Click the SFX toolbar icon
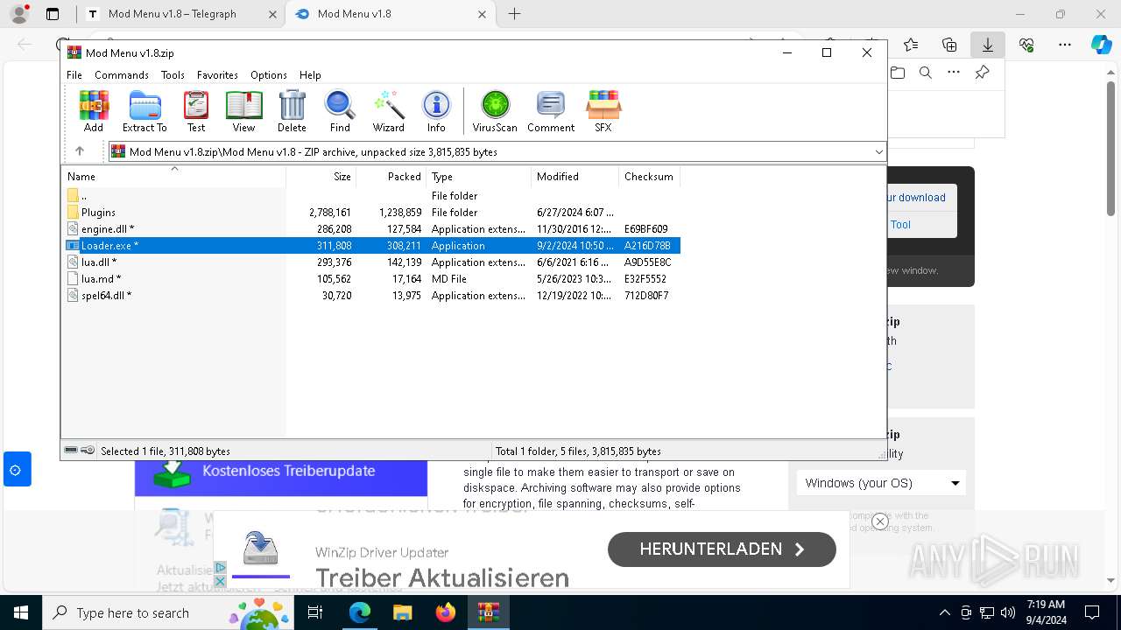Viewport: 1121px width, 630px height. tap(603, 111)
